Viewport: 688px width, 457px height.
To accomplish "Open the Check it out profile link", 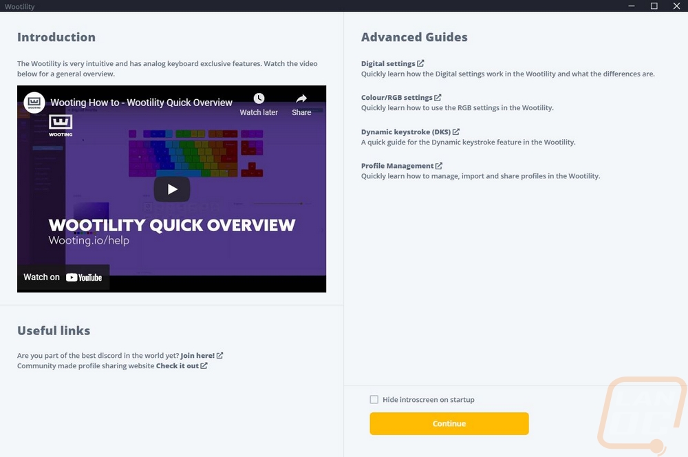I will tap(178, 365).
